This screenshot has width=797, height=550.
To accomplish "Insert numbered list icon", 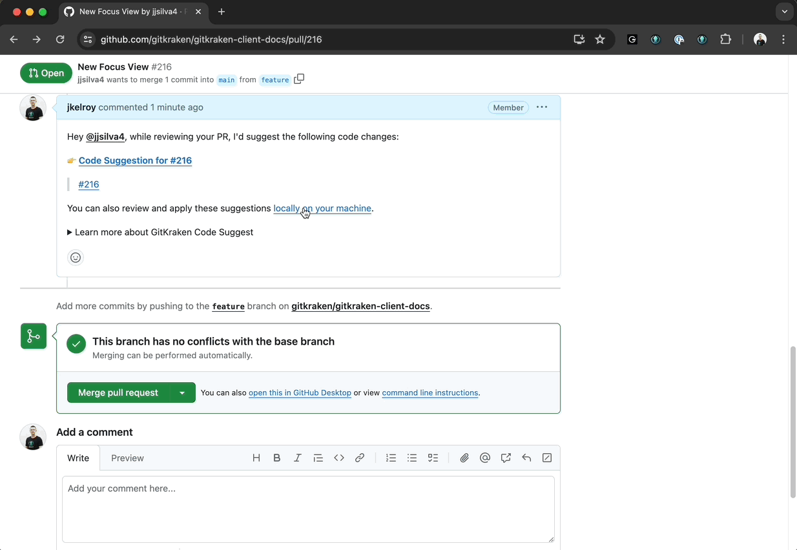I will pos(391,458).
